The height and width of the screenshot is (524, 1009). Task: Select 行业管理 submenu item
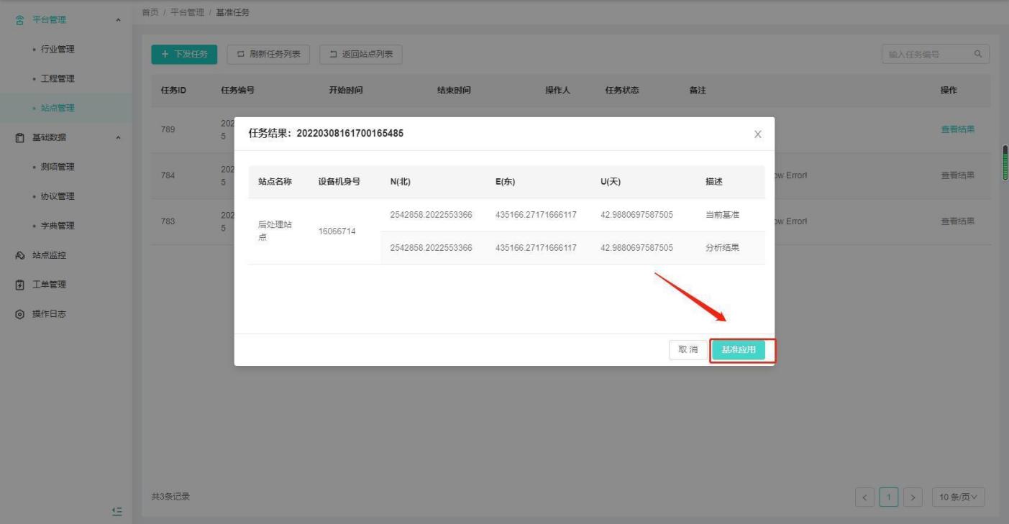point(58,49)
